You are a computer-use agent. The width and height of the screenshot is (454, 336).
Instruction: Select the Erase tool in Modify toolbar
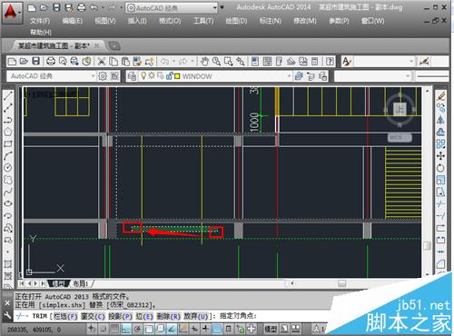point(440,96)
